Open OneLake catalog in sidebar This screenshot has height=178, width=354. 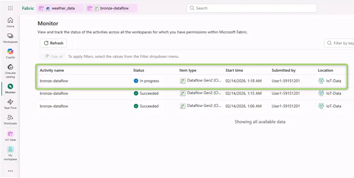click(10, 71)
